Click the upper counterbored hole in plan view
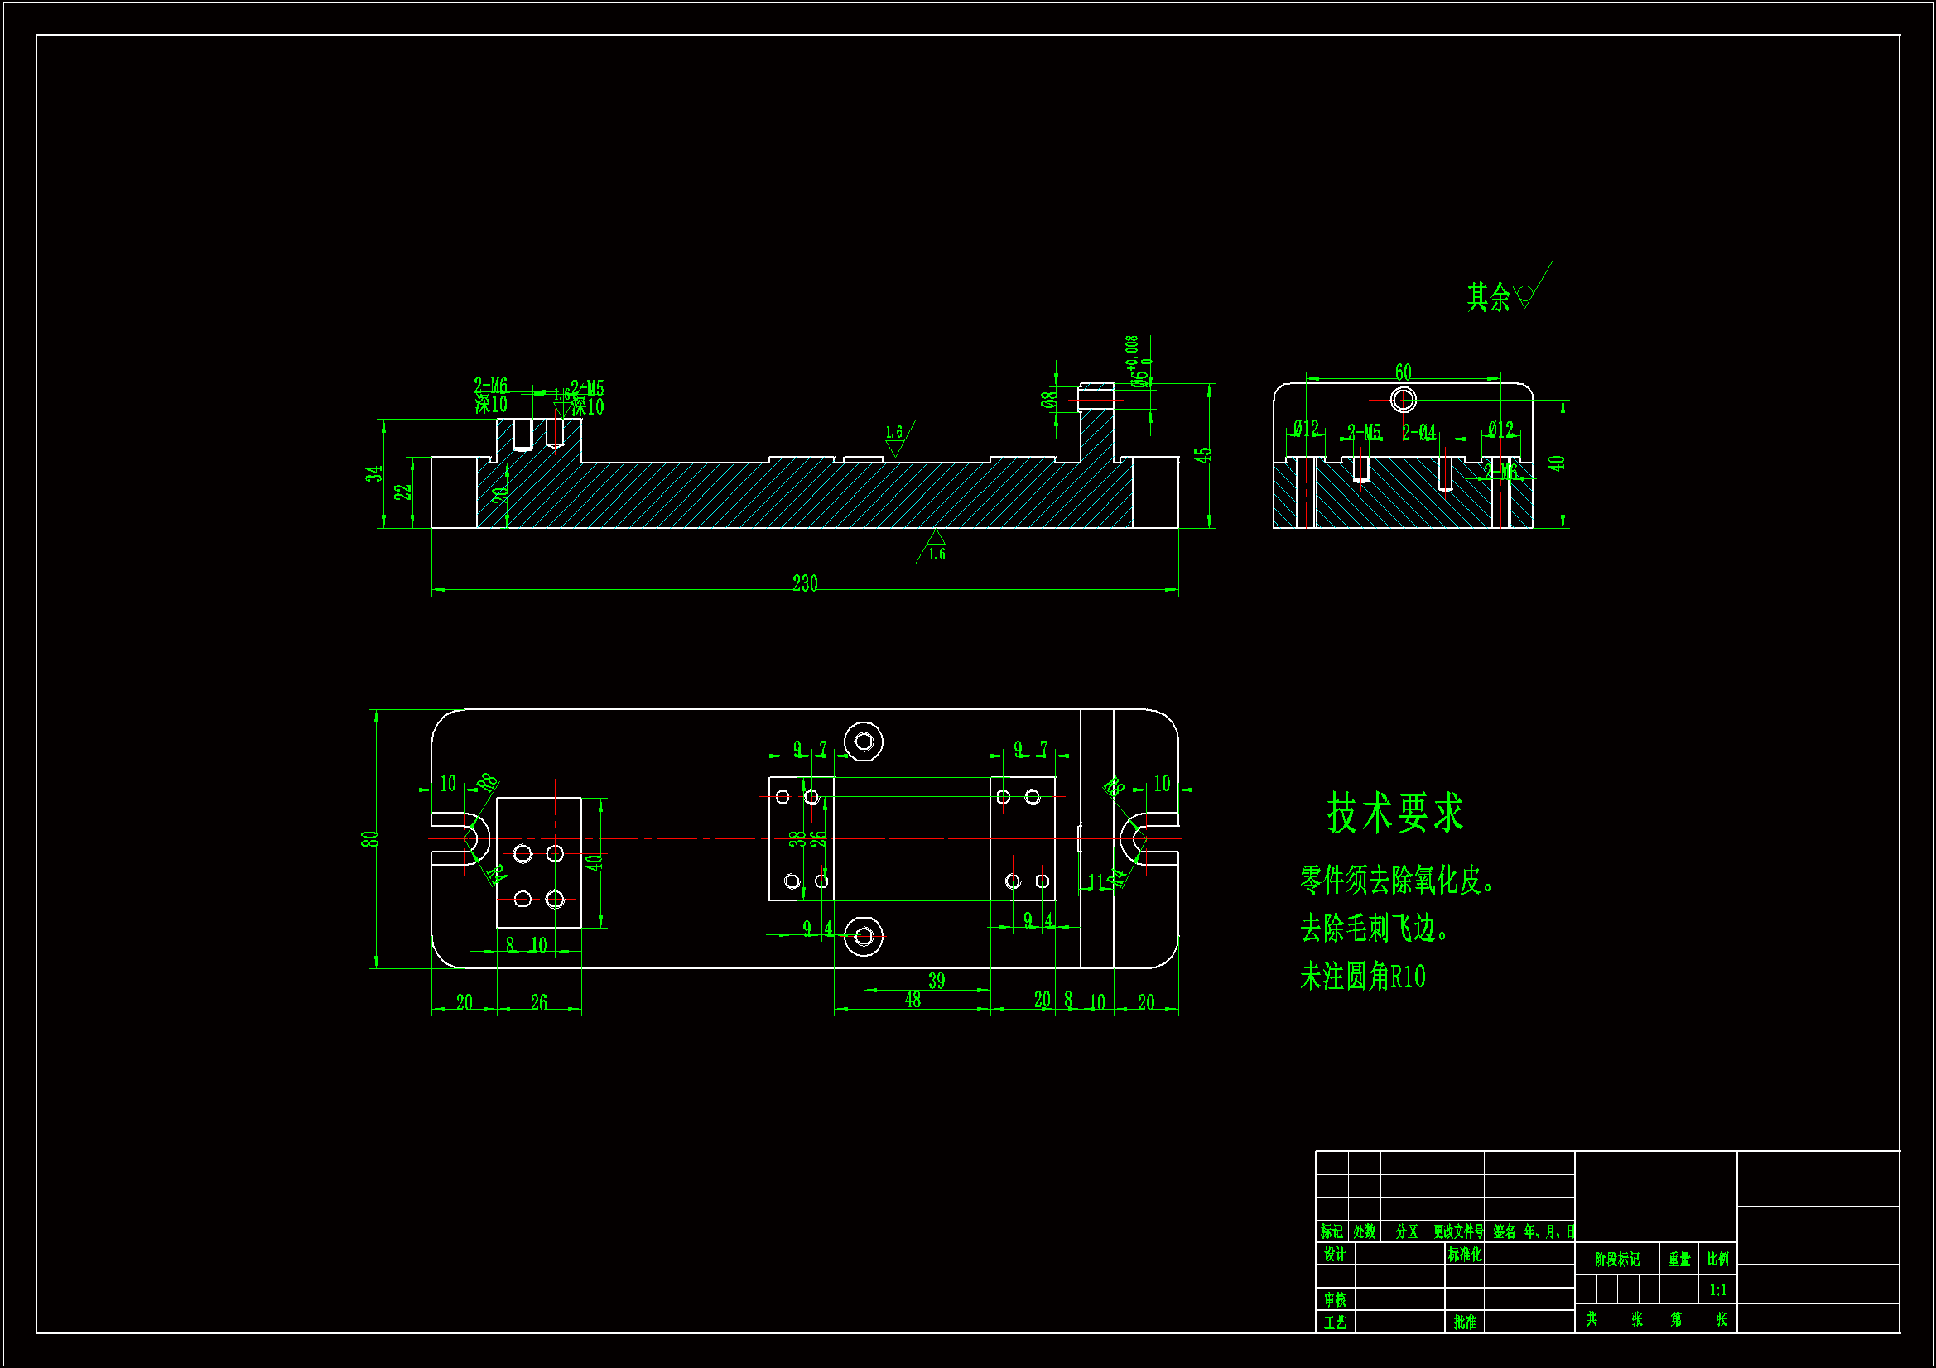This screenshot has width=1936, height=1368. (x=864, y=742)
